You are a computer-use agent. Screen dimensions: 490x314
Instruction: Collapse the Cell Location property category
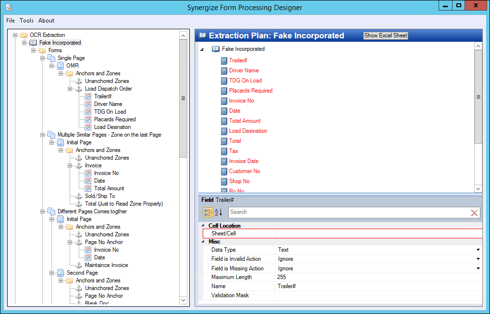pyautogui.click(x=203, y=226)
